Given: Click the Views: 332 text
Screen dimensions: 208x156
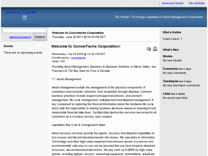Looking at the screenshot, I should [58, 61].
